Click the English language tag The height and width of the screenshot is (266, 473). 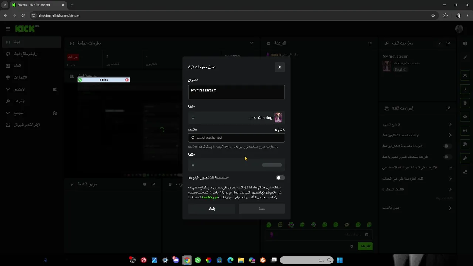400,69
